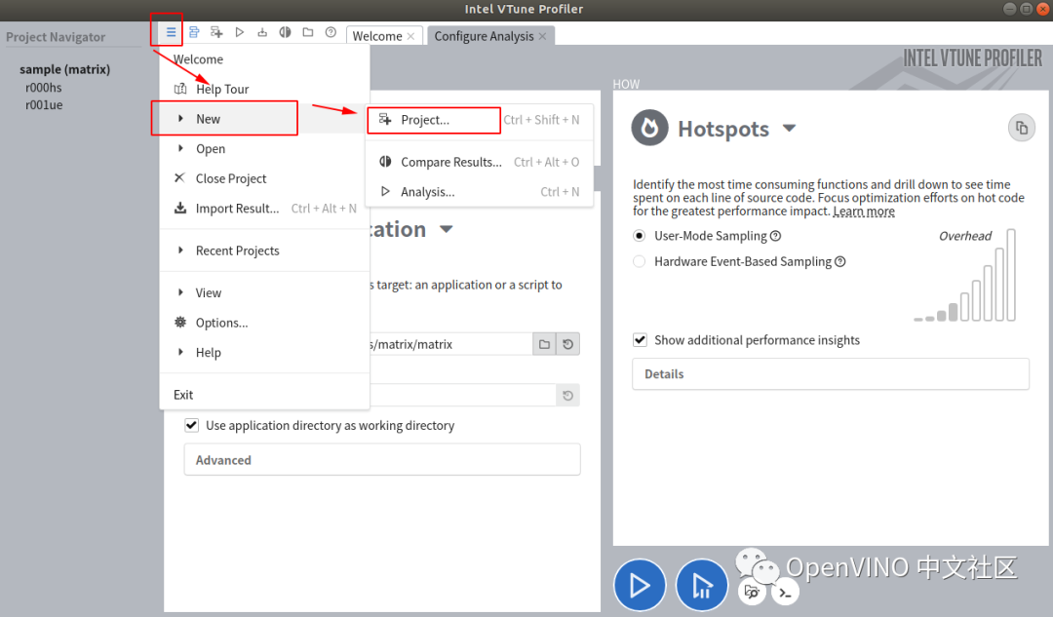The height and width of the screenshot is (617, 1053).
Task: Click history icon beside application path
Action: (568, 344)
